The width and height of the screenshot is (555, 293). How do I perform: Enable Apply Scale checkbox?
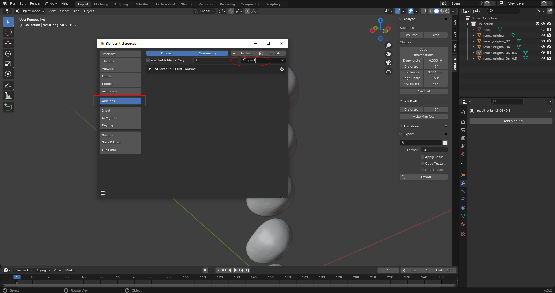[422, 157]
